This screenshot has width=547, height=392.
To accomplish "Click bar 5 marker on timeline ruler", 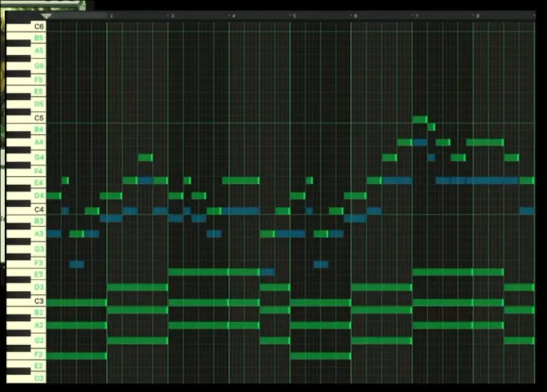I will pos(293,16).
